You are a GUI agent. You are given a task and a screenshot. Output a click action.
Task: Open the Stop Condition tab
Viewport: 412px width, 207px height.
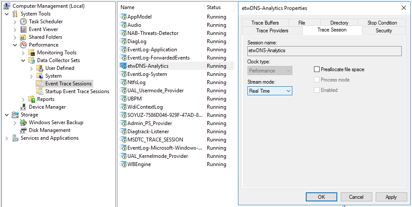tap(382, 23)
